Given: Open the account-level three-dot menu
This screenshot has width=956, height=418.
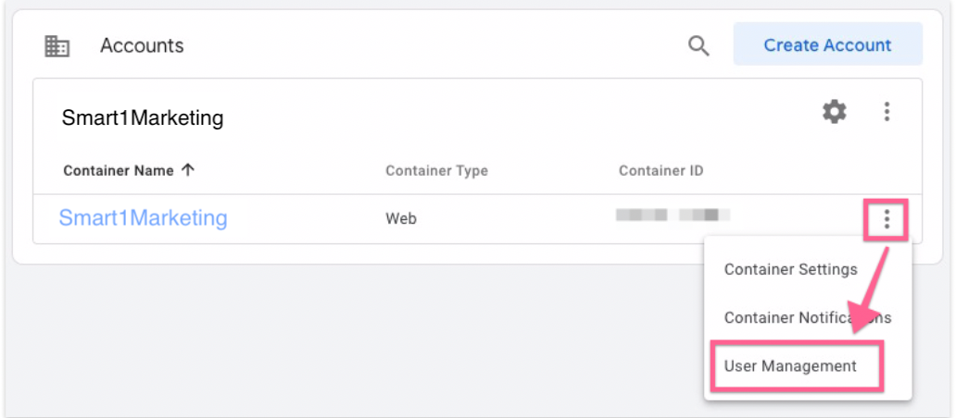Looking at the screenshot, I should (x=887, y=113).
